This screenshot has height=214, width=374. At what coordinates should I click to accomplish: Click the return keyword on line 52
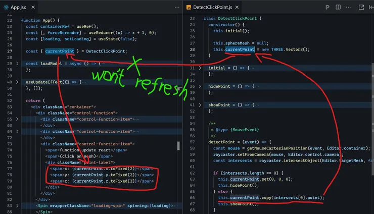click(33, 100)
